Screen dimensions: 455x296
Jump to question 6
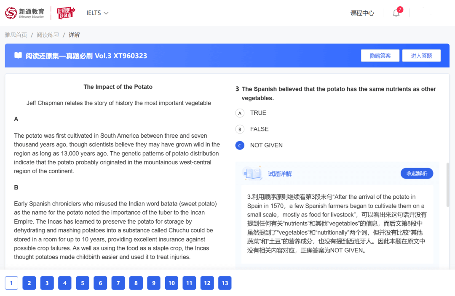100,283
